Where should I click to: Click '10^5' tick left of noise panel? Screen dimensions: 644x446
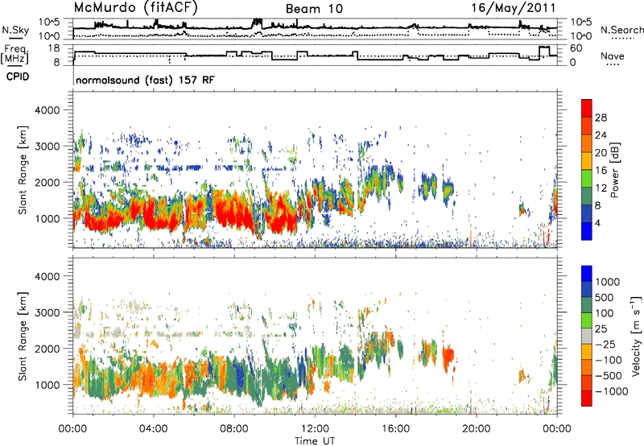(49, 23)
